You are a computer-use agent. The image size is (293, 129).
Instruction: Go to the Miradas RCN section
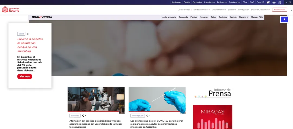click(x=257, y=17)
